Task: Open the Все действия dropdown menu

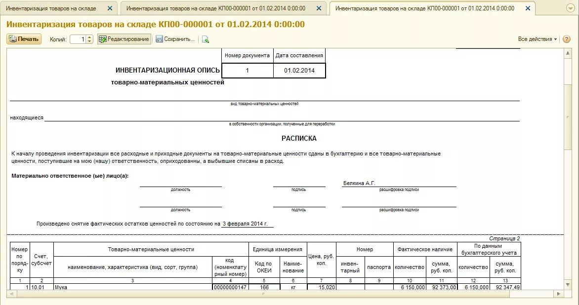Action: tap(538, 39)
